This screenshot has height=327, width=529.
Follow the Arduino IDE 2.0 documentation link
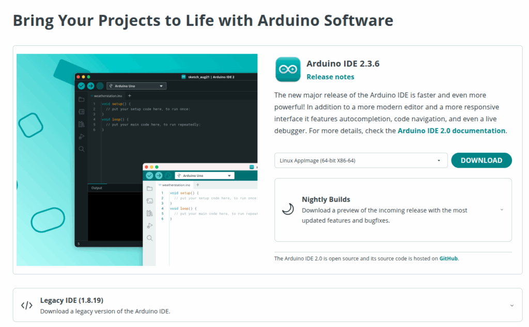(451, 131)
